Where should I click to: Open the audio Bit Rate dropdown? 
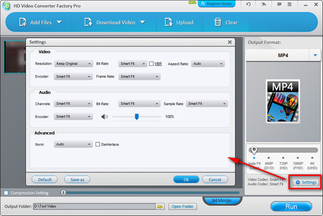(x=139, y=104)
